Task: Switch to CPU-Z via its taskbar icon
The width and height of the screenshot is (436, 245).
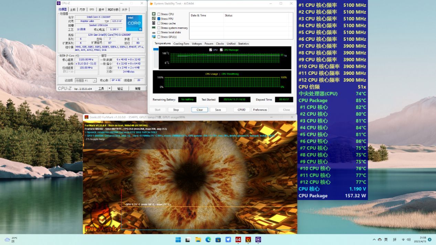Action: coord(258,240)
